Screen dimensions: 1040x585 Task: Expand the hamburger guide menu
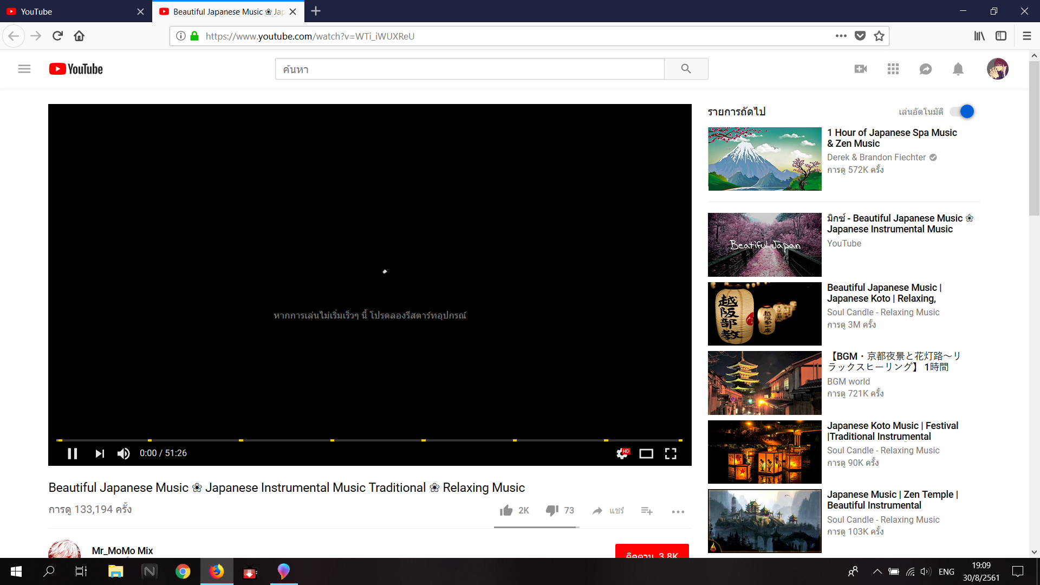(24, 69)
